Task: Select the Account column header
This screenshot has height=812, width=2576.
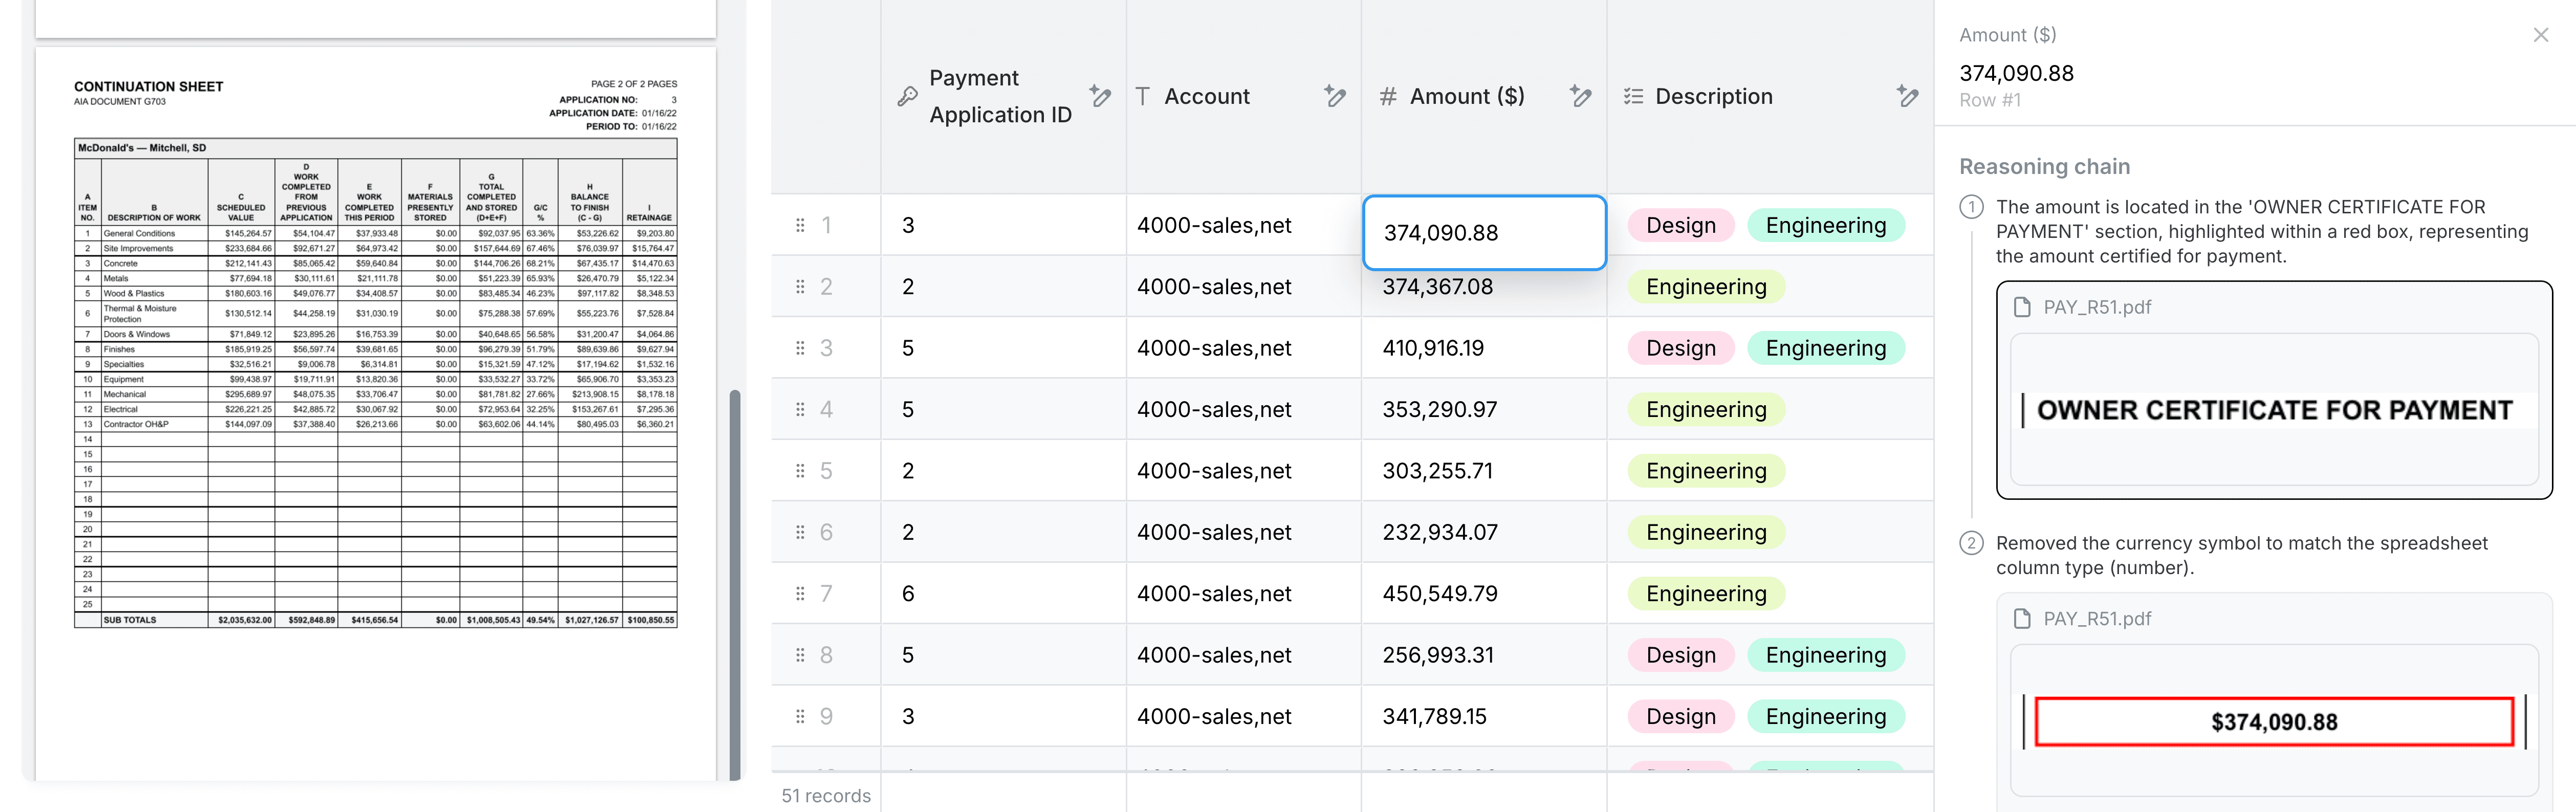Action: (1206, 97)
